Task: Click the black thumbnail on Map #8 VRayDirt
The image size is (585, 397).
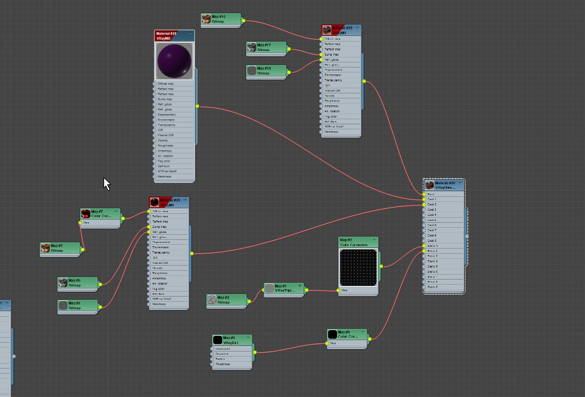Action: click(x=218, y=340)
